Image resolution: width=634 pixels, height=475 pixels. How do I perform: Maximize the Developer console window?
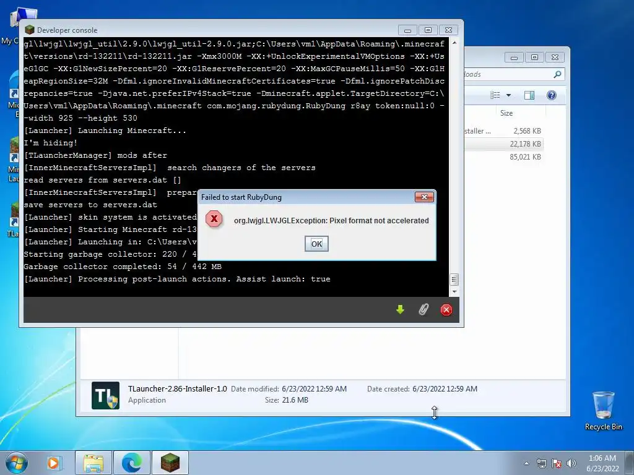tap(428, 30)
